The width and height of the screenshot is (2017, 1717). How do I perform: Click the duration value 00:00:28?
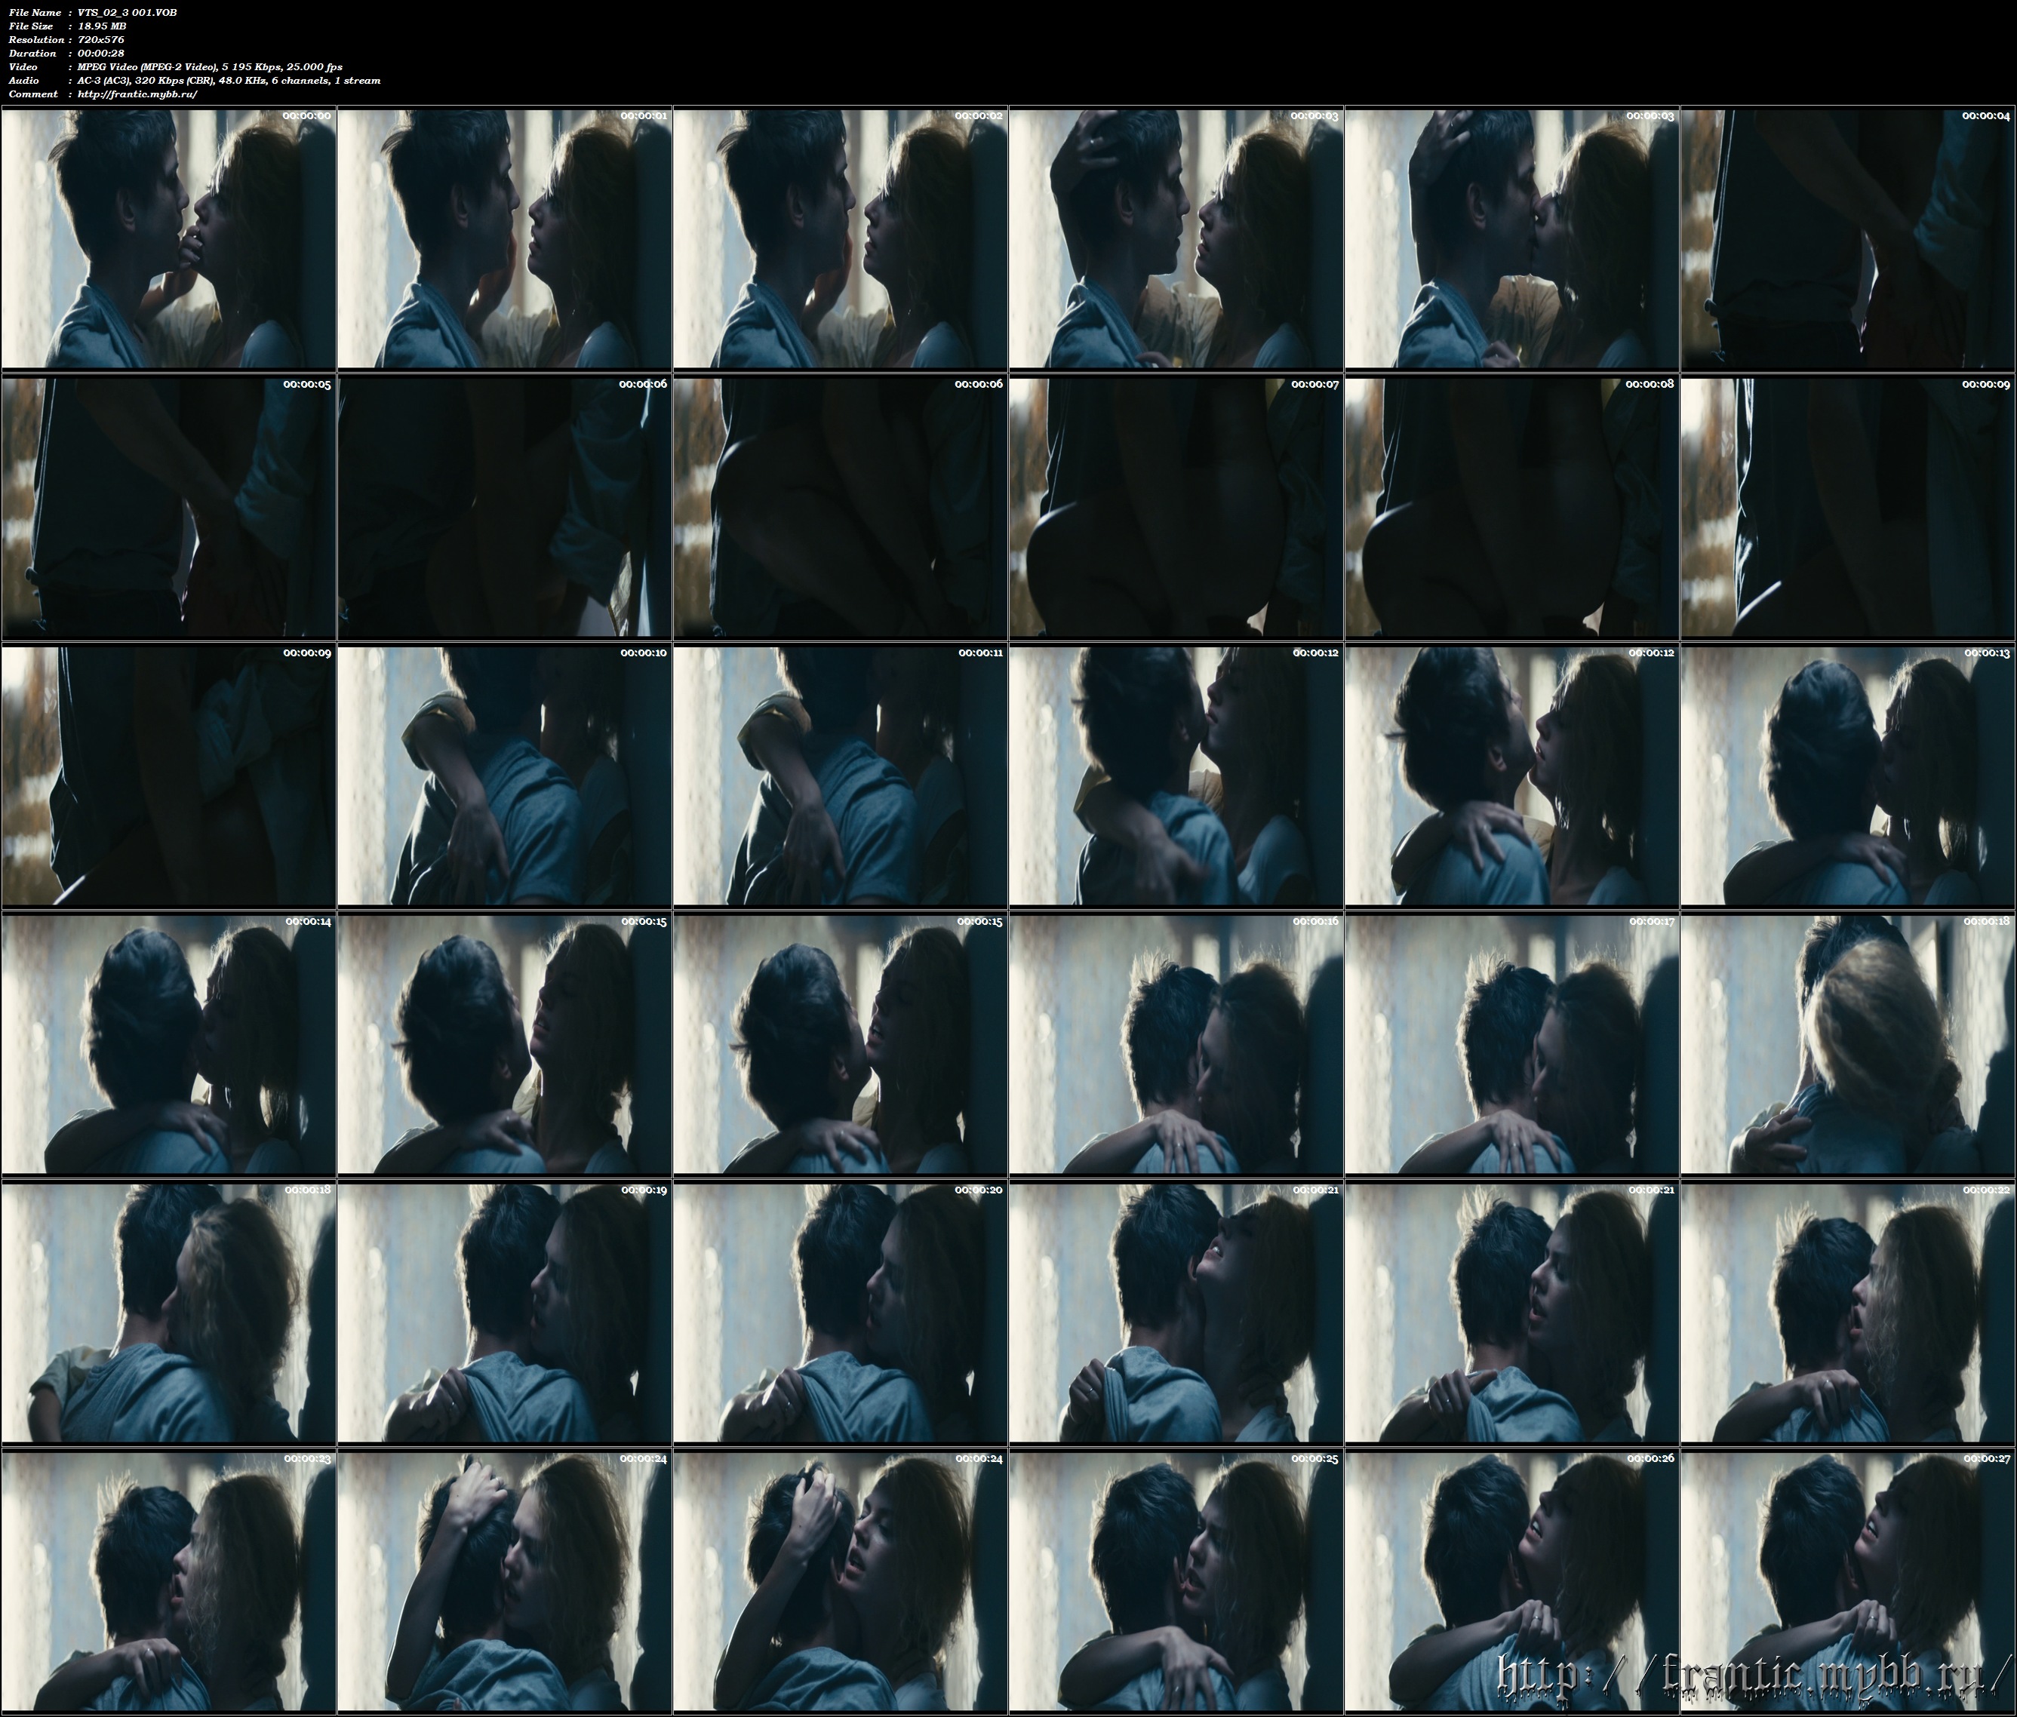coord(101,54)
